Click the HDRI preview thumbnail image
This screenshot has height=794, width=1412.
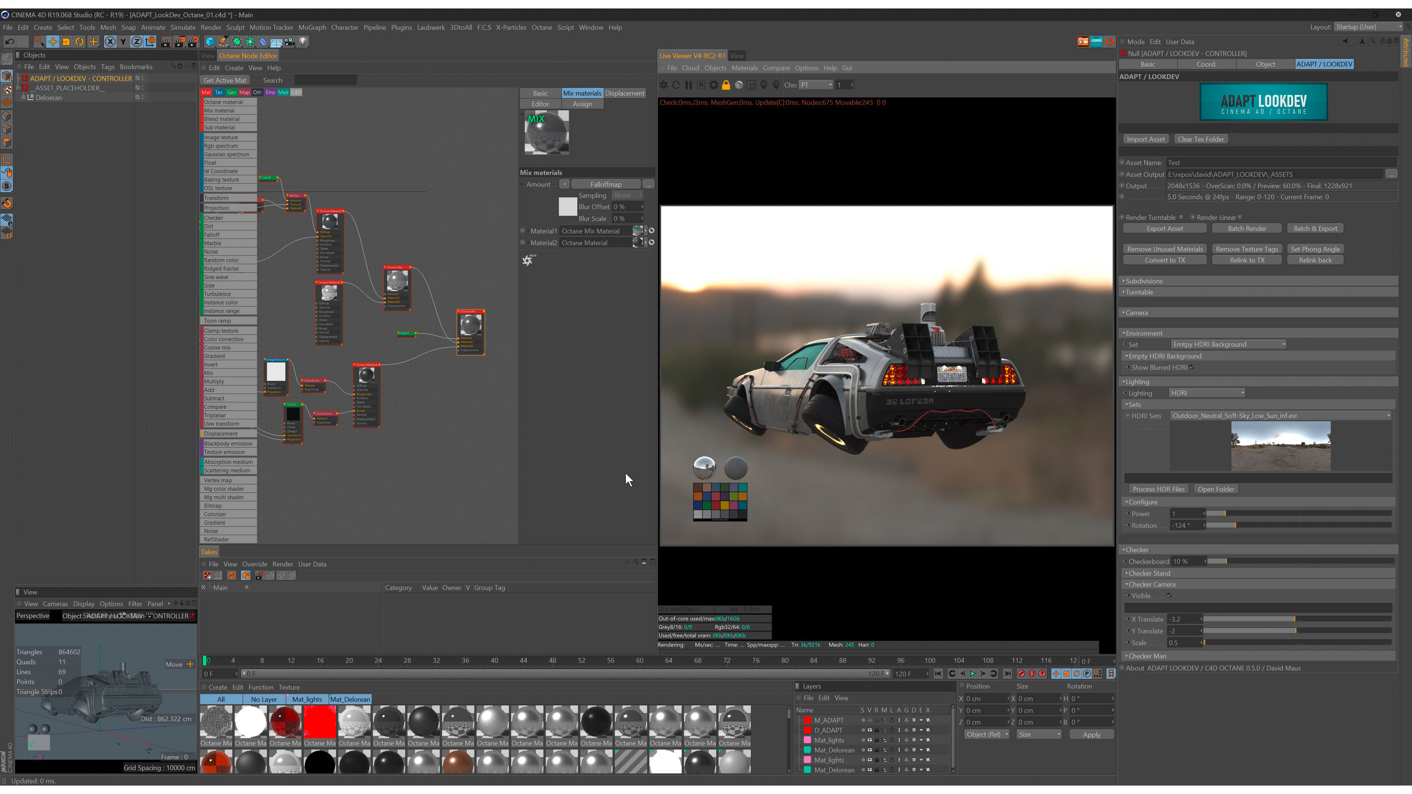[x=1280, y=446]
